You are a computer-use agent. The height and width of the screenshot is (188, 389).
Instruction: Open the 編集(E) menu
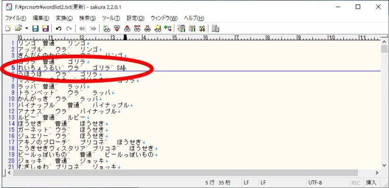point(41,18)
